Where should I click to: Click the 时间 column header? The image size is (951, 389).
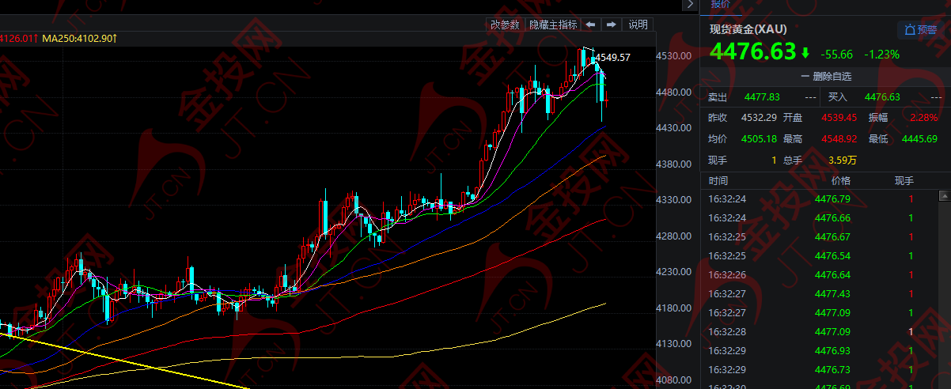point(718,181)
